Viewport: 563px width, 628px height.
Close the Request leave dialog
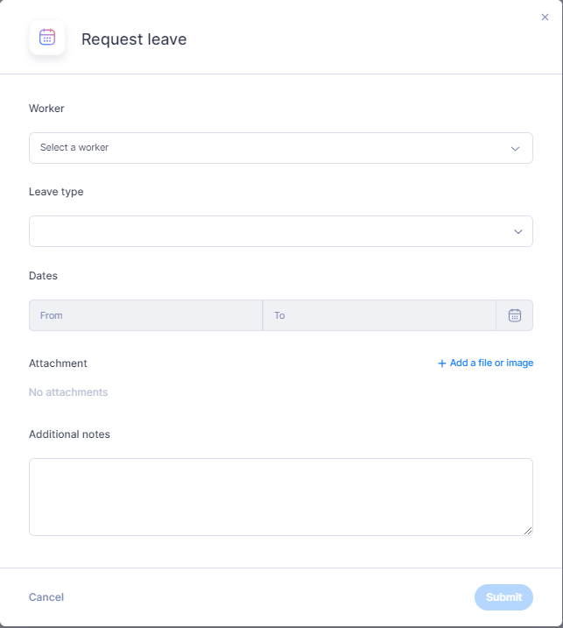[545, 18]
